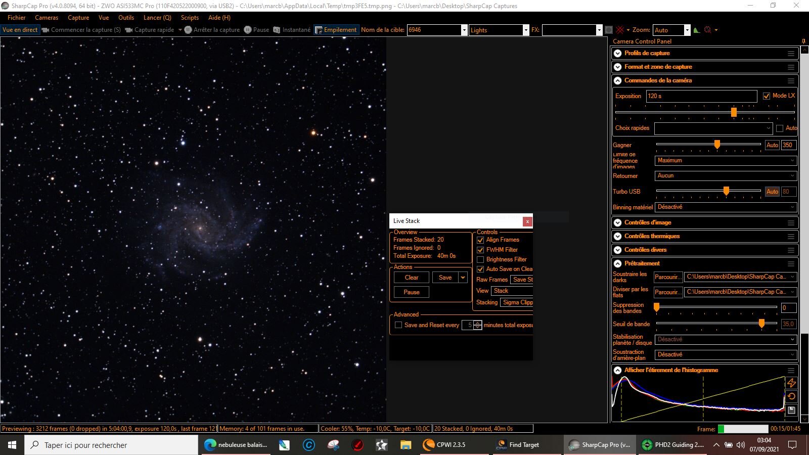Image resolution: width=809 pixels, height=455 pixels.
Task: Open the action center notification icon
Action: pyautogui.click(x=792, y=445)
